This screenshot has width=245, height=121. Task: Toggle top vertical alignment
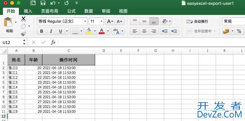click(x=135, y=21)
